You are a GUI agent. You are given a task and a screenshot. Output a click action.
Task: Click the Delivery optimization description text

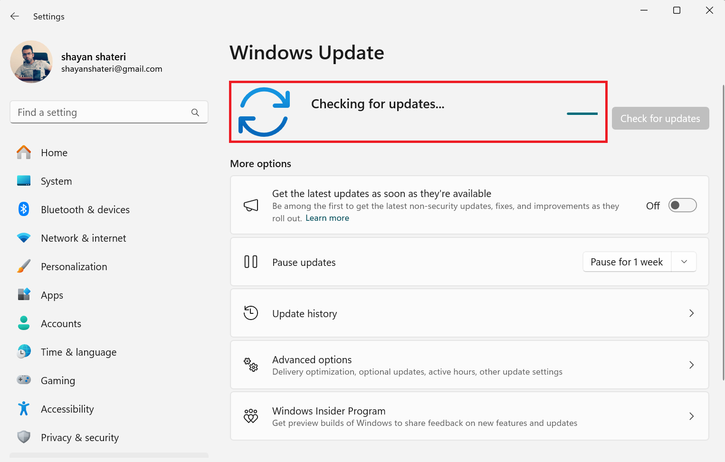pyautogui.click(x=417, y=372)
